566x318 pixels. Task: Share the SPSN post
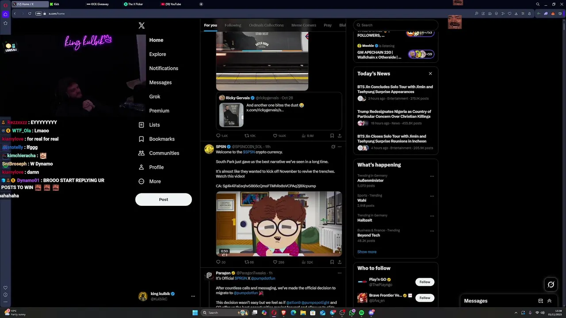click(x=340, y=262)
